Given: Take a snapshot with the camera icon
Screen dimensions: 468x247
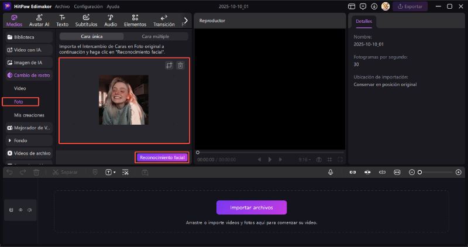Looking at the screenshot, I should 319,159.
